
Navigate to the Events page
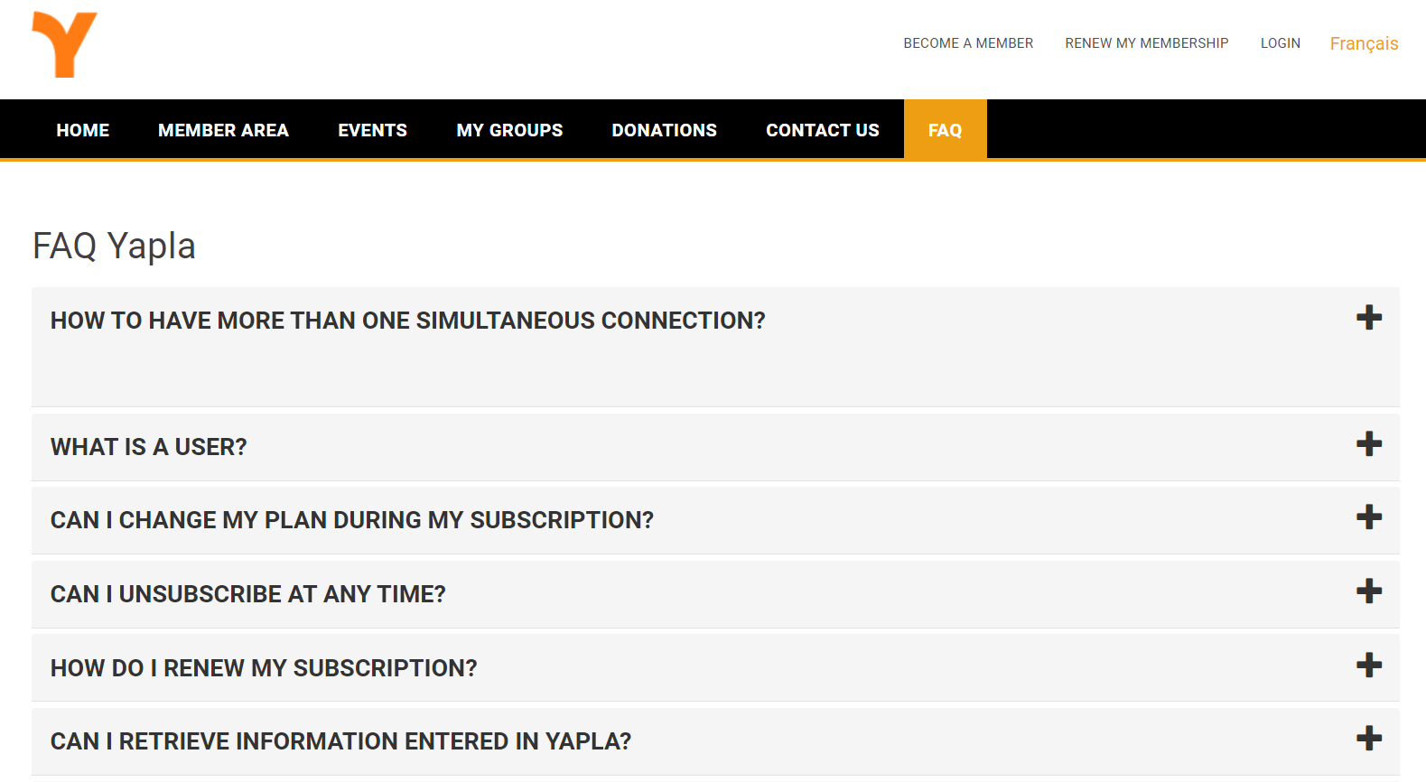coord(372,130)
